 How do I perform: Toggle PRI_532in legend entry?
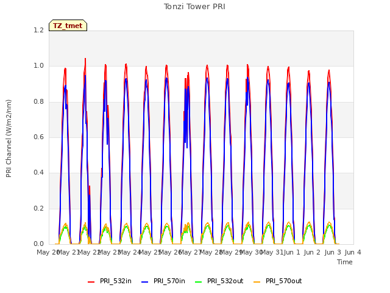click(x=110, y=281)
